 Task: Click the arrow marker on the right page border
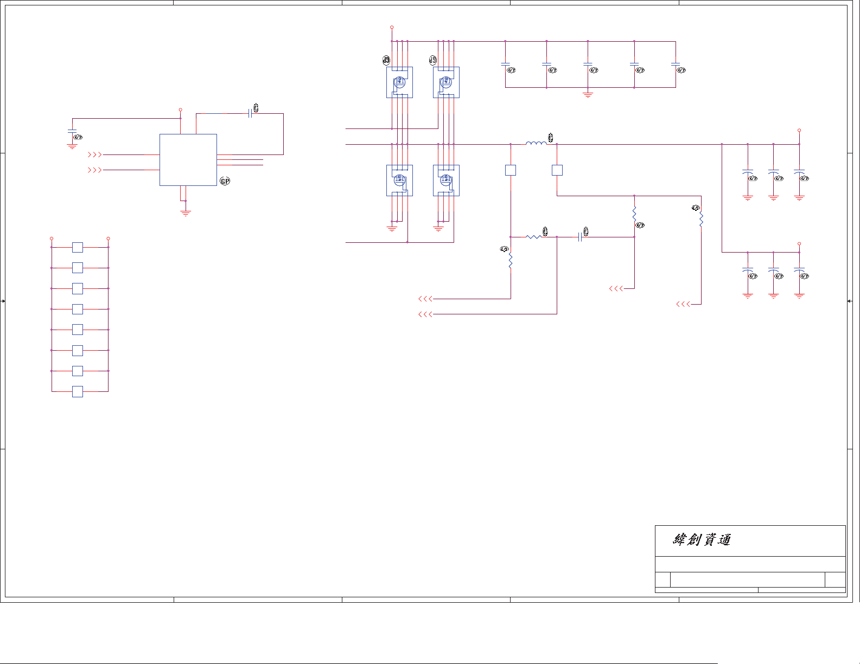pyautogui.click(x=850, y=301)
